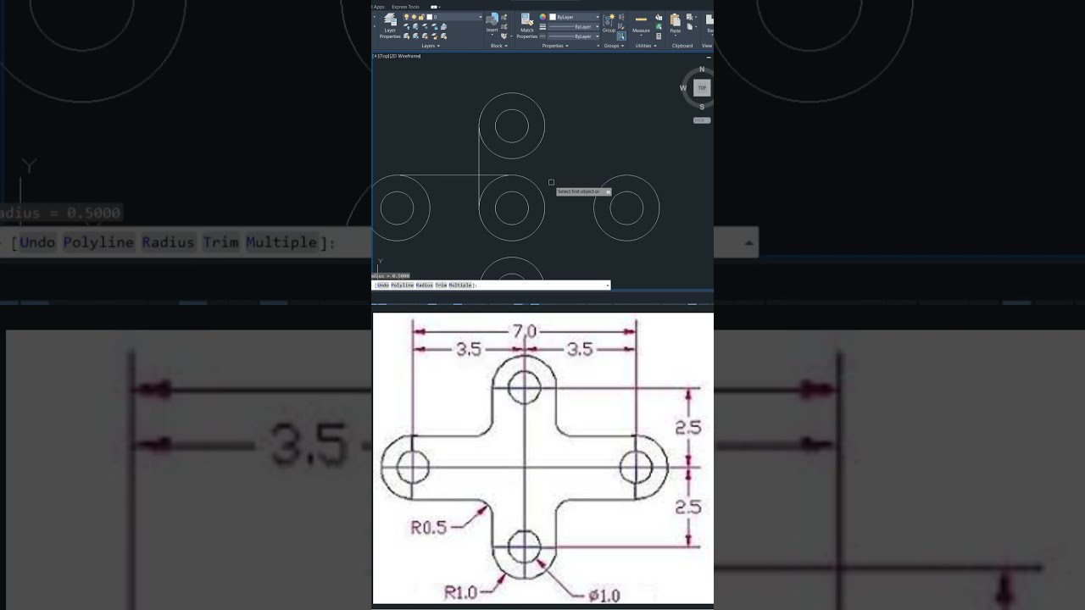
Task: Click the Edit Attributes icon
Action: [504, 36]
